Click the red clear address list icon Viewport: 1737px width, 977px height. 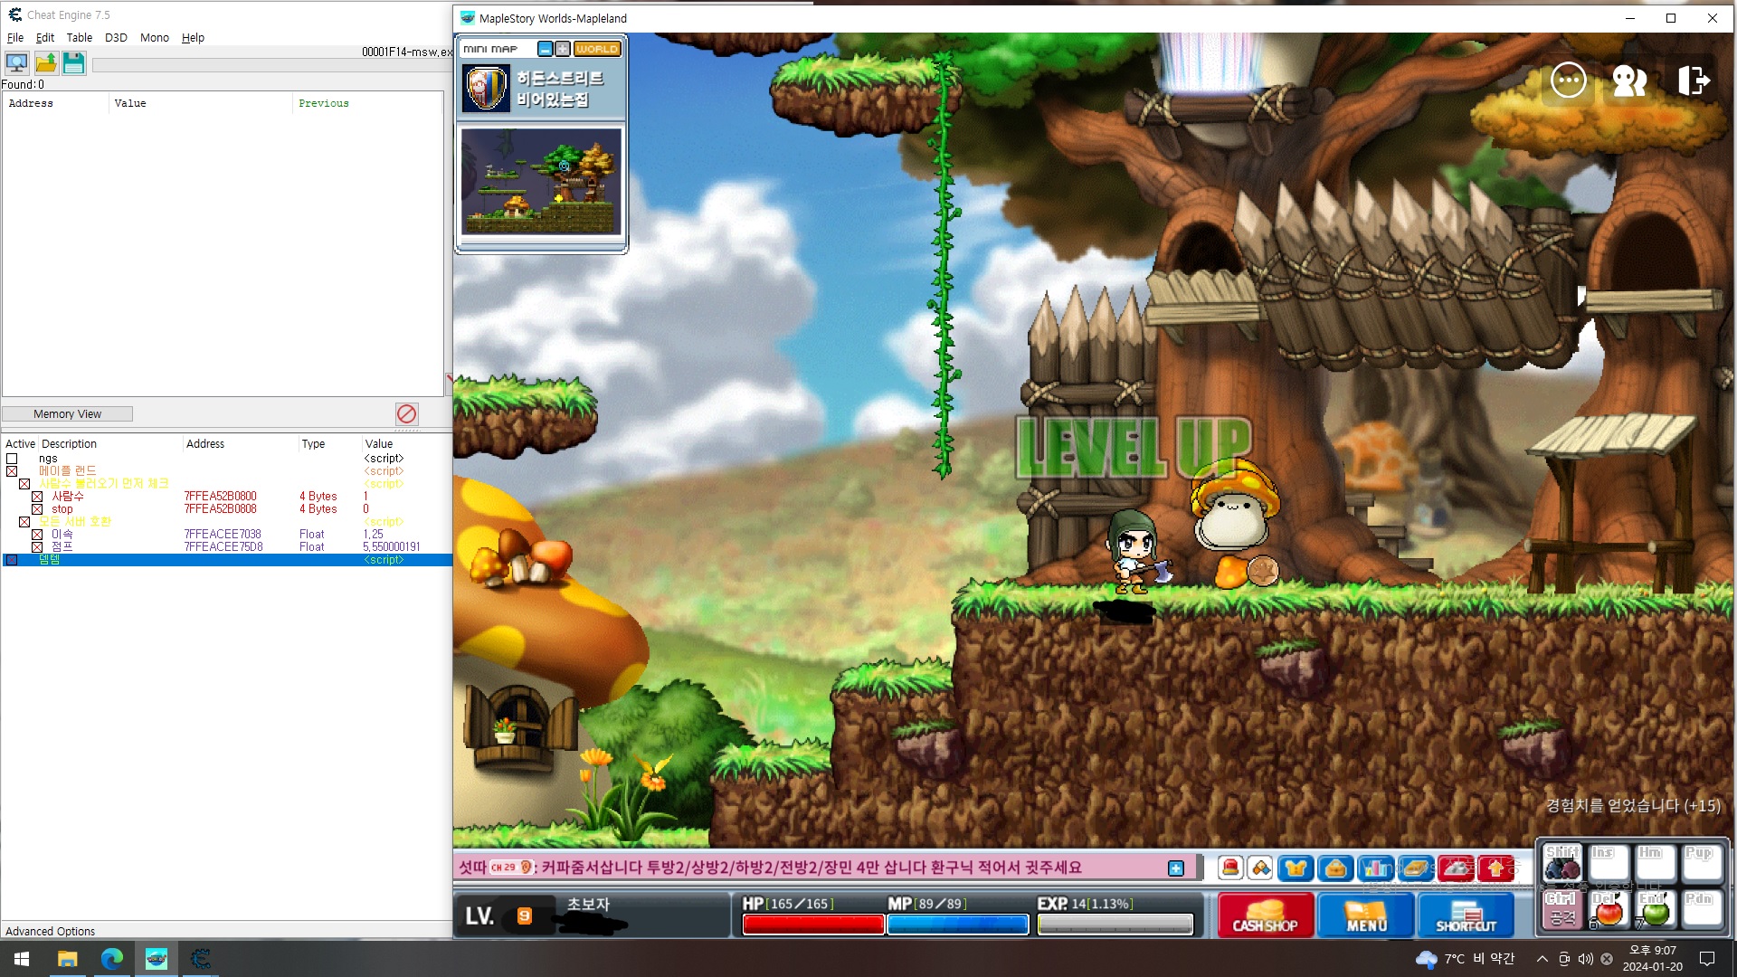[x=406, y=413]
